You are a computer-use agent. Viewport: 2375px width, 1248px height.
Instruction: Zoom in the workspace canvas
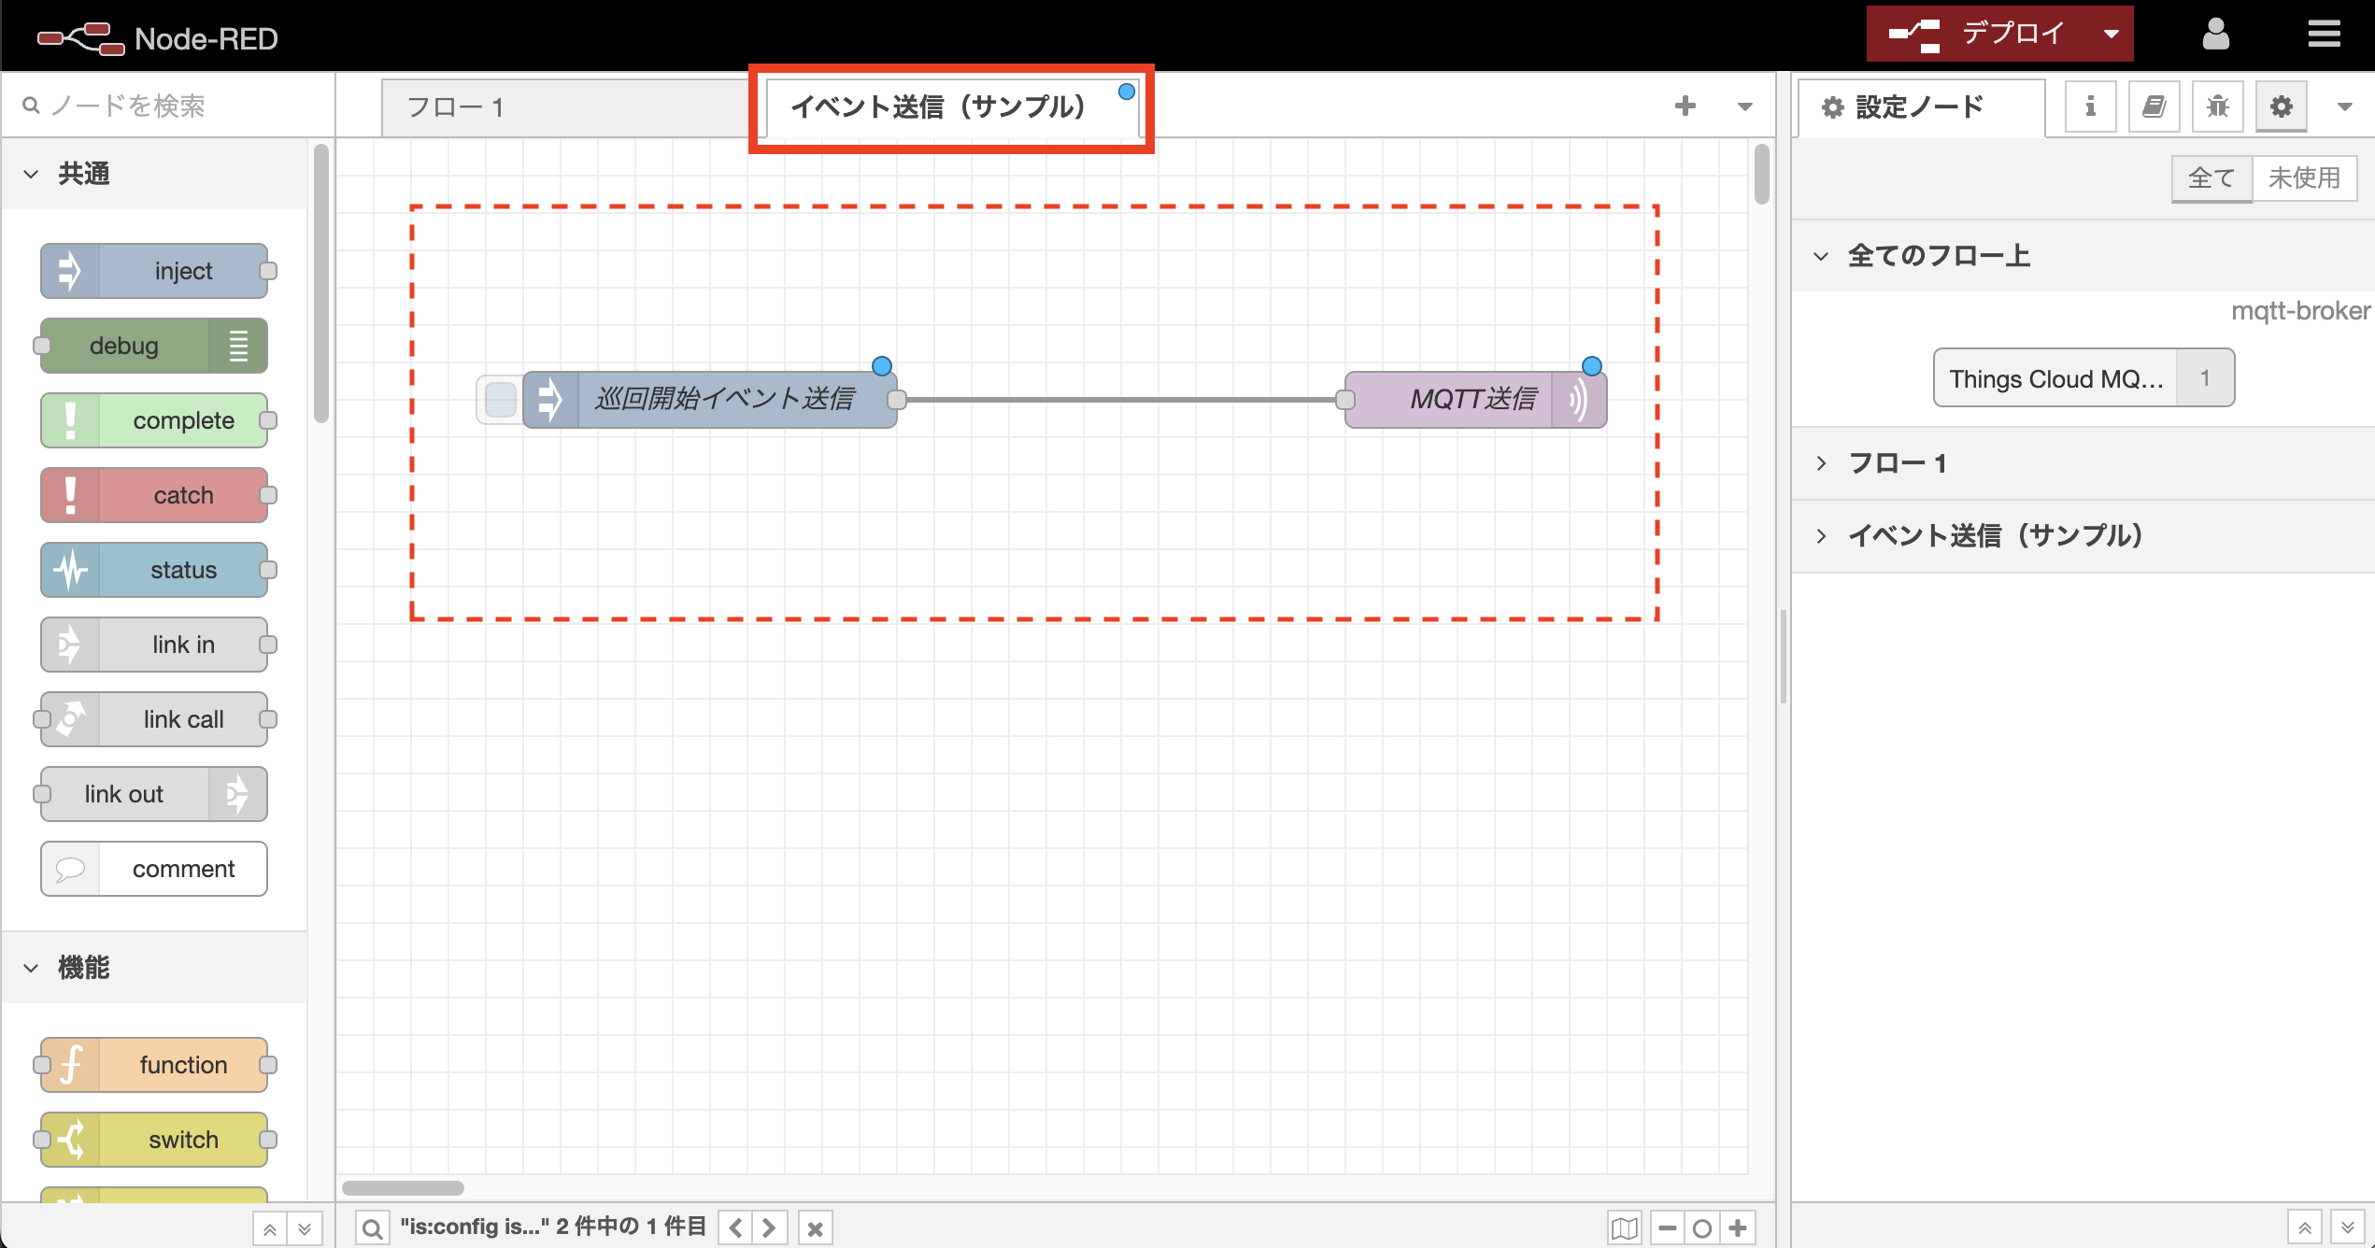click(1738, 1227)
